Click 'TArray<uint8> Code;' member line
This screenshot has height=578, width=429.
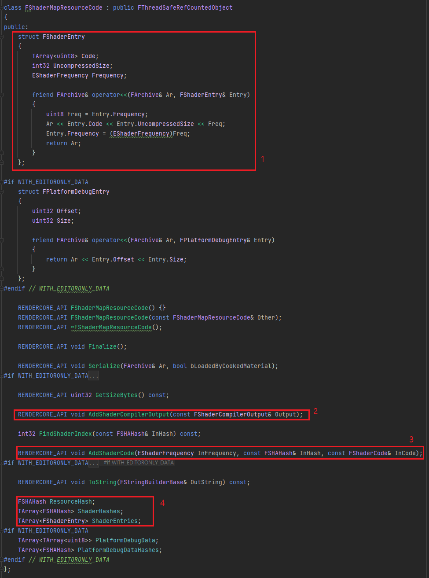click(x=66, y=56)
